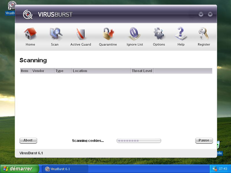
Task: Click the 07:43 system clock
Action: tap(223, 169)
